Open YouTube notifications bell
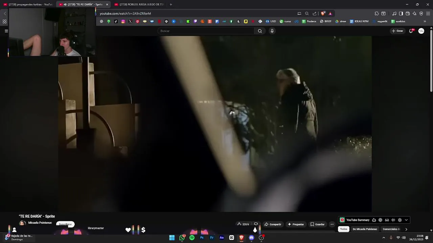 [x=411, y=31]
